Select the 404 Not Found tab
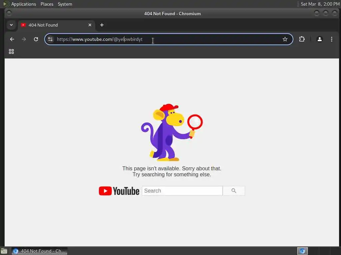The width and height of the screenshot is (341, 255). 57,25
